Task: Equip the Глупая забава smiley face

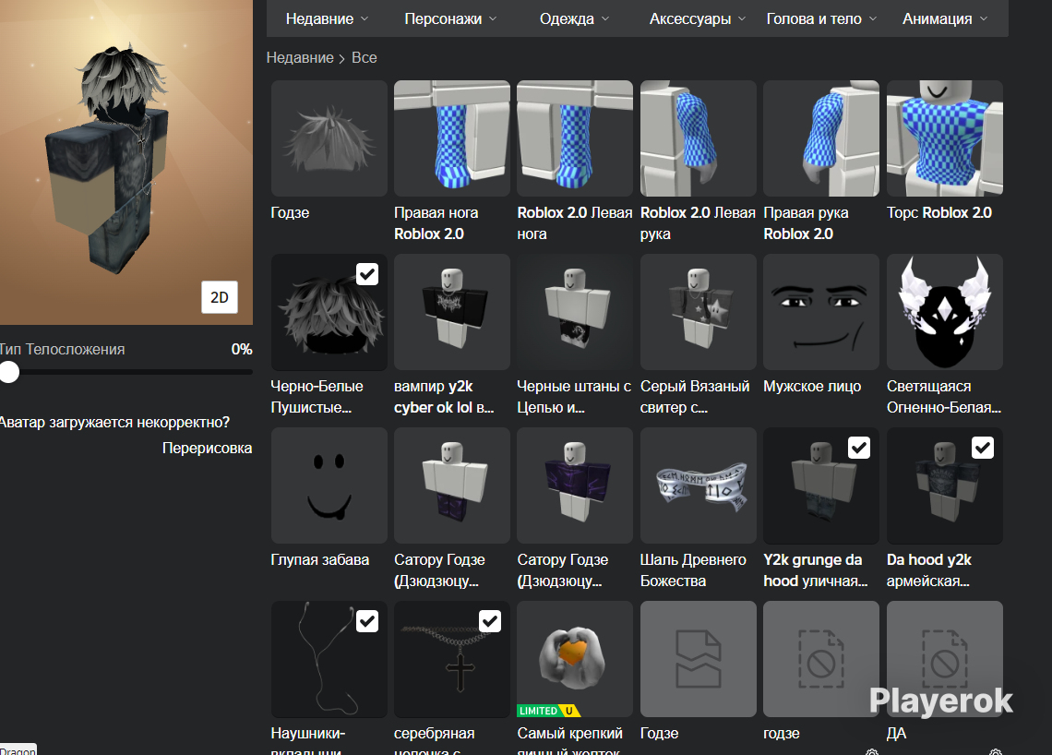Action: (329, 485)
